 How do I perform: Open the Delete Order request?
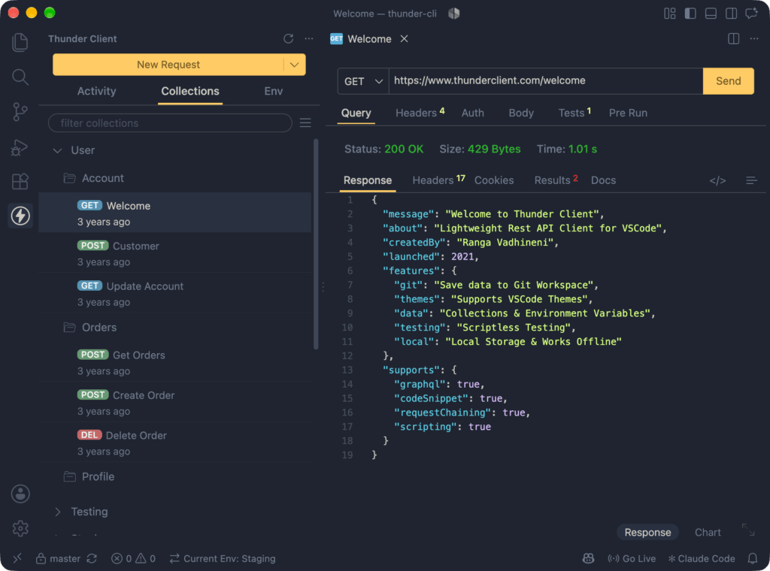point(174,443)
